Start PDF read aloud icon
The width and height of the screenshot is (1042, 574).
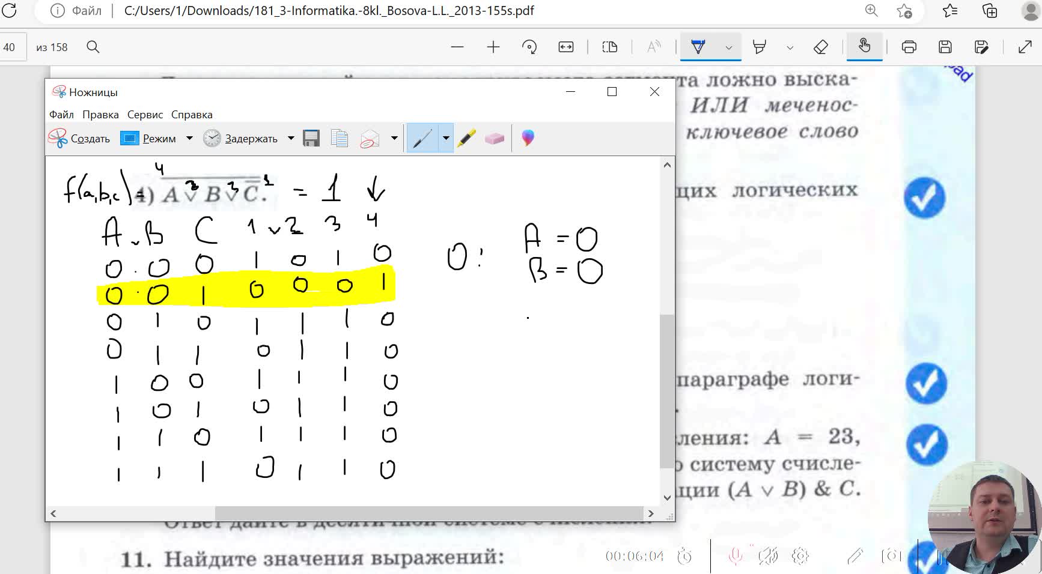coord(654,47)
